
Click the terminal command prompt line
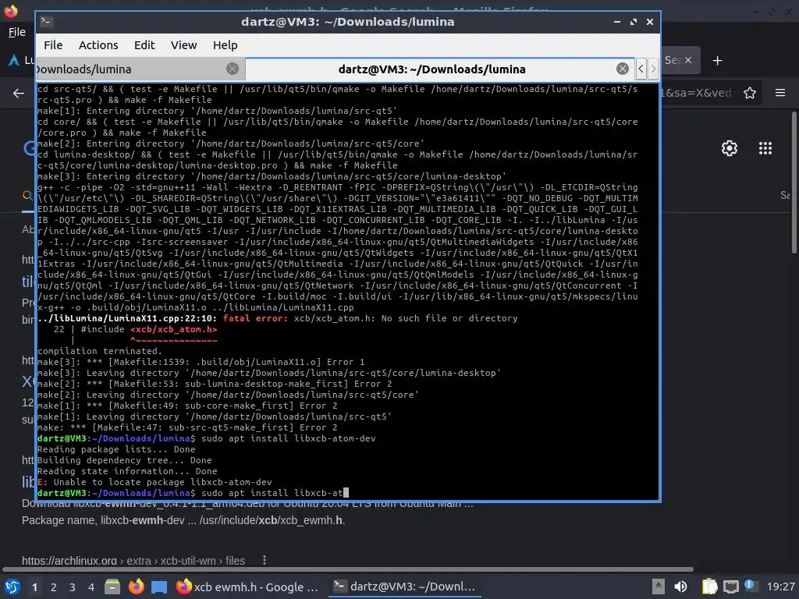pyautogui.click(x=194, y=493)
